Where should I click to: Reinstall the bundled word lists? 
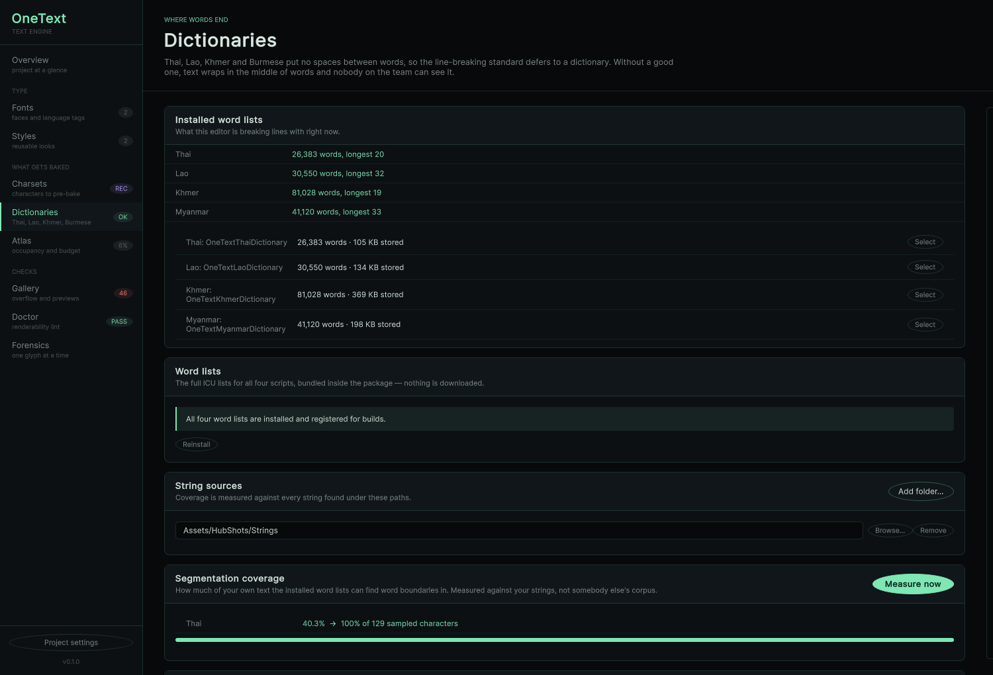[x=197, y=445]
